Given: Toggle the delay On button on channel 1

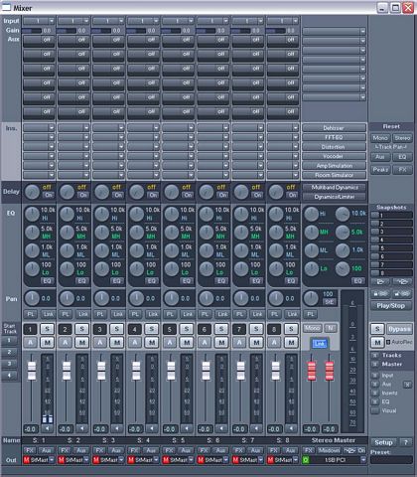Looking at the screenshot, I should [x=48, y=195].
